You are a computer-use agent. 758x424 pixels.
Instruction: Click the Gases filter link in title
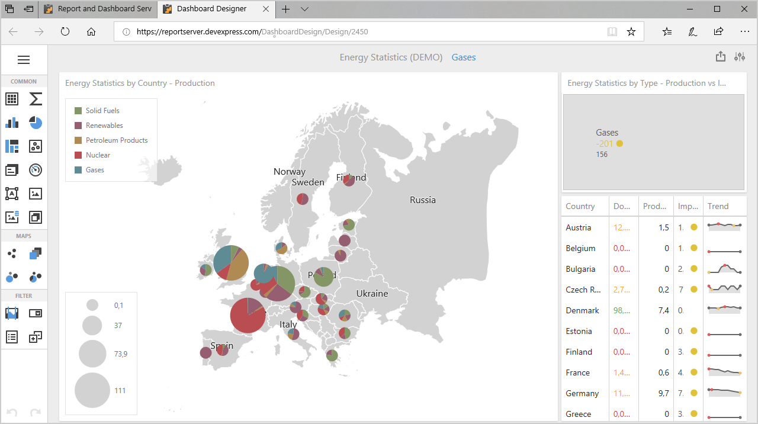463,57
